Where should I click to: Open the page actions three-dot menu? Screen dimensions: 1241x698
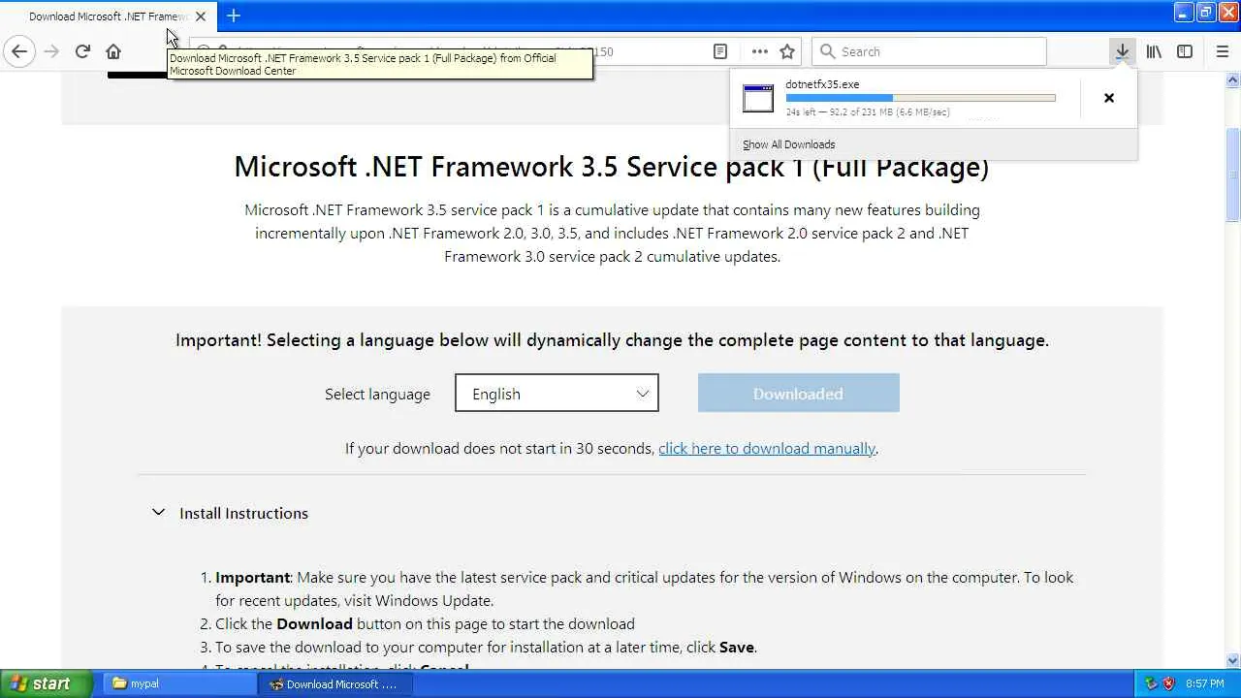click(x=759, y=51)
